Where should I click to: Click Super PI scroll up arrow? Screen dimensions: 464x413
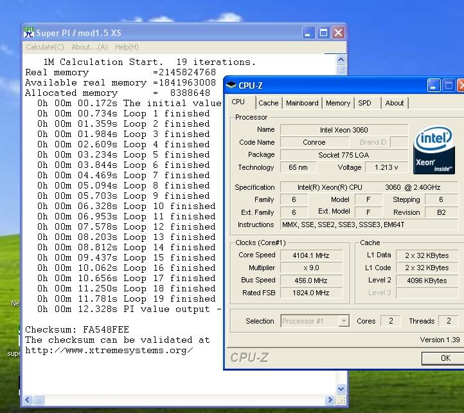(341, 60)
